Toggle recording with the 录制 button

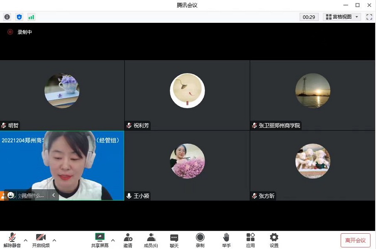200,240
